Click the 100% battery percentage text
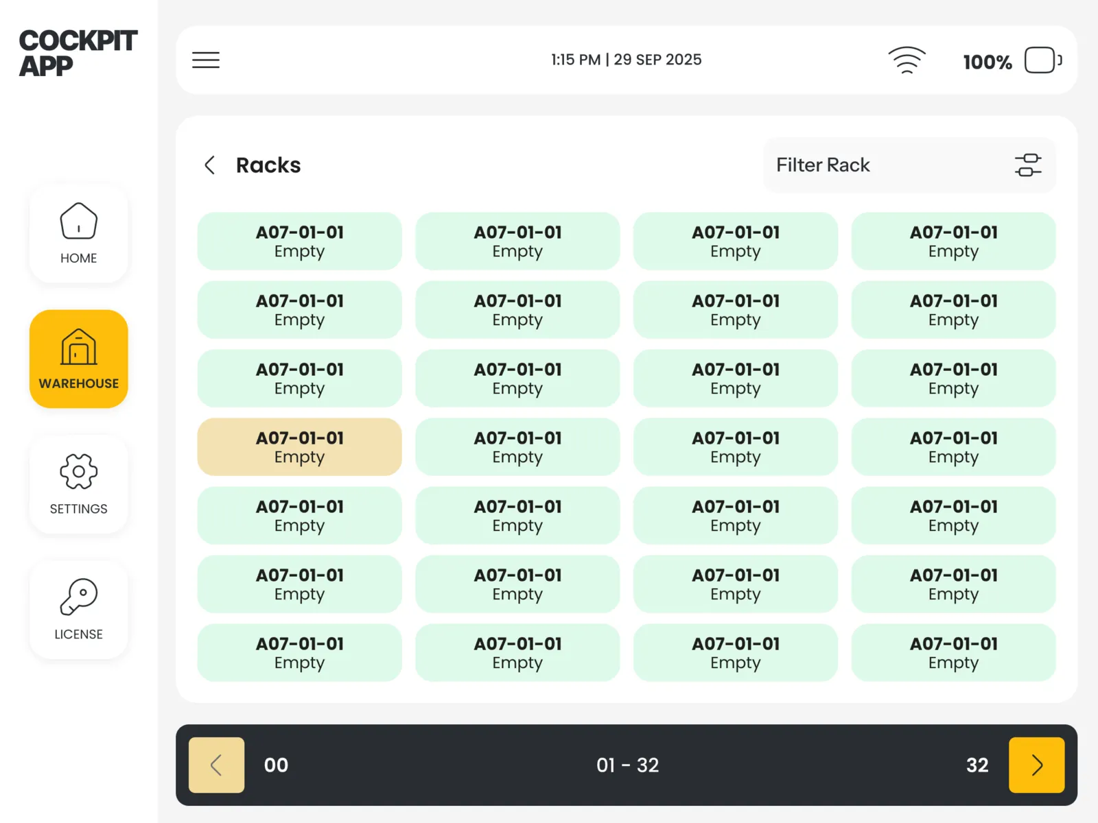Screen dimensions: 1098x823 tap(988, 62)
